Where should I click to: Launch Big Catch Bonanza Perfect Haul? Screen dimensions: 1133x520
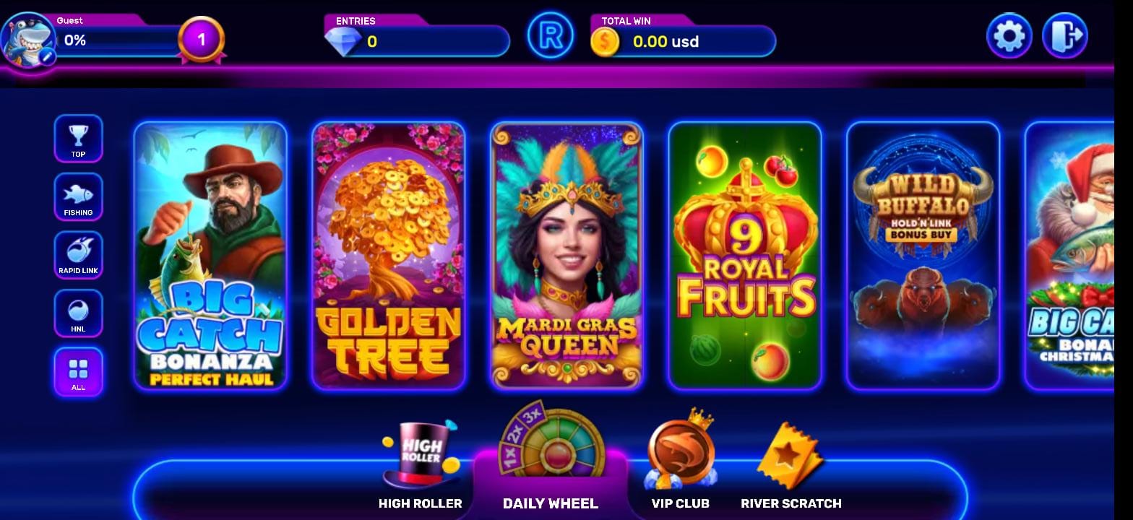tap(210, 256)
